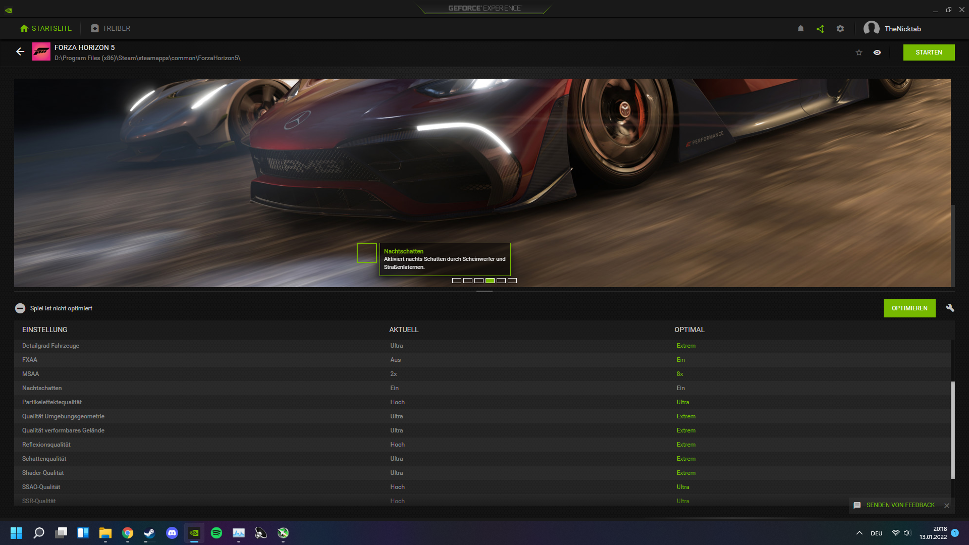The image size is (969, 545).
Task: Open Spotify from the taskbar
Action: click(217, 533)
